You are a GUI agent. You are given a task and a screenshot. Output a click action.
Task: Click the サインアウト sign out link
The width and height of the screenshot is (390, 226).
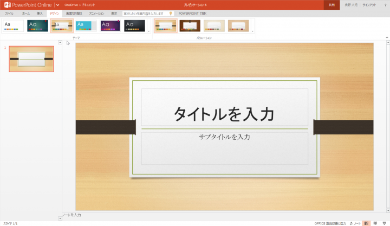(x=369, y=5)
